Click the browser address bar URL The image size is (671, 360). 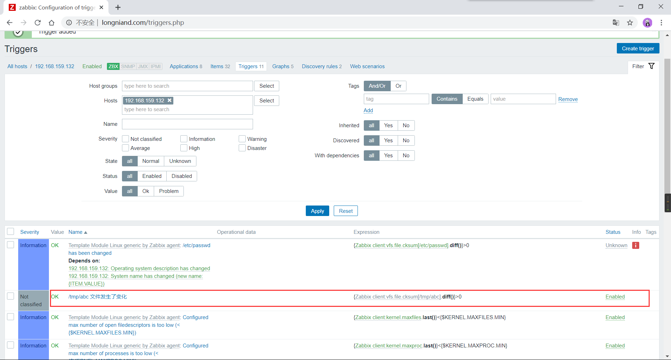point(143,23)
